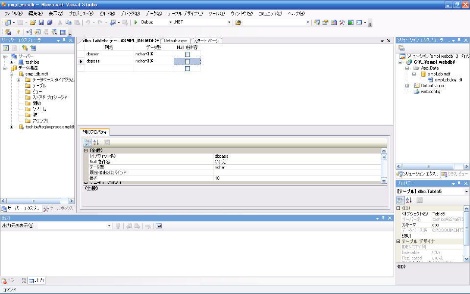Toggle Allow Nulls checkbox for dbuser

pyautogui.click(x=188, y=54)
